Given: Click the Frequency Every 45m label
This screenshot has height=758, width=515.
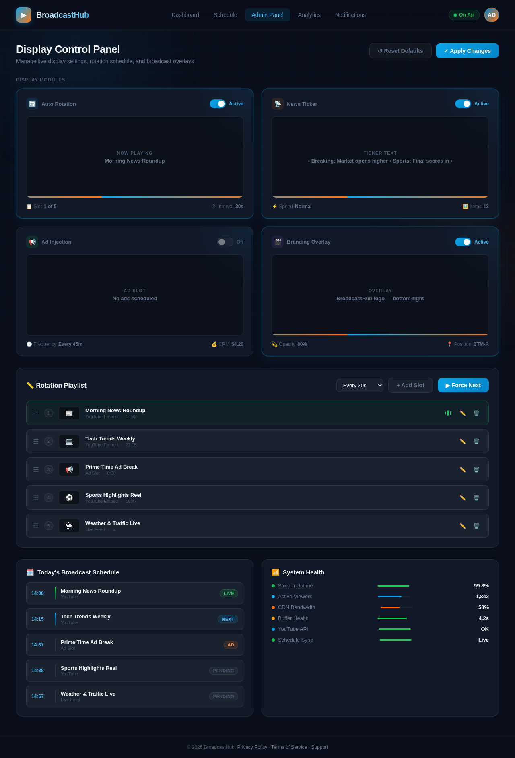Looking at the screenshot, I should (x=54, y=344).
